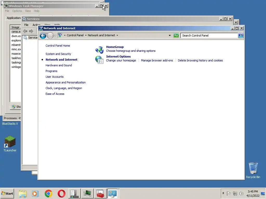Image resolution: width=266 pixels, height=199 pixels.
Task: Click Delete browsing history and cookies
Action: 200,60
